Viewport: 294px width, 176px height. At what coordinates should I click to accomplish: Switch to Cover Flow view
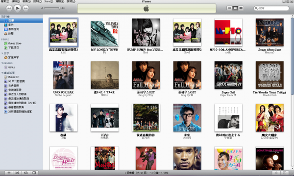(x=241, y=8)
